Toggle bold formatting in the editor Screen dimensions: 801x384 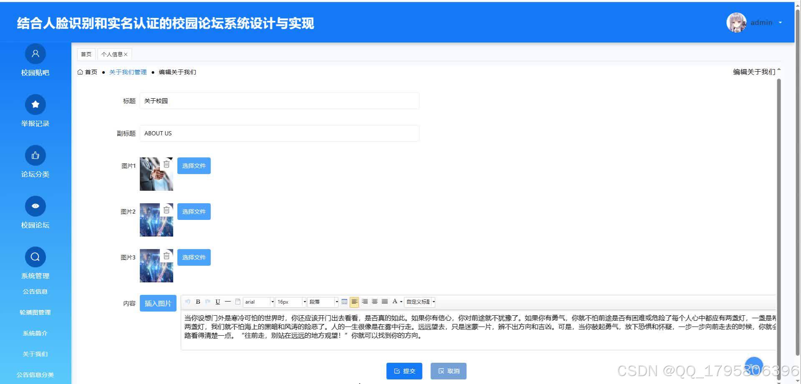point(198,302)
